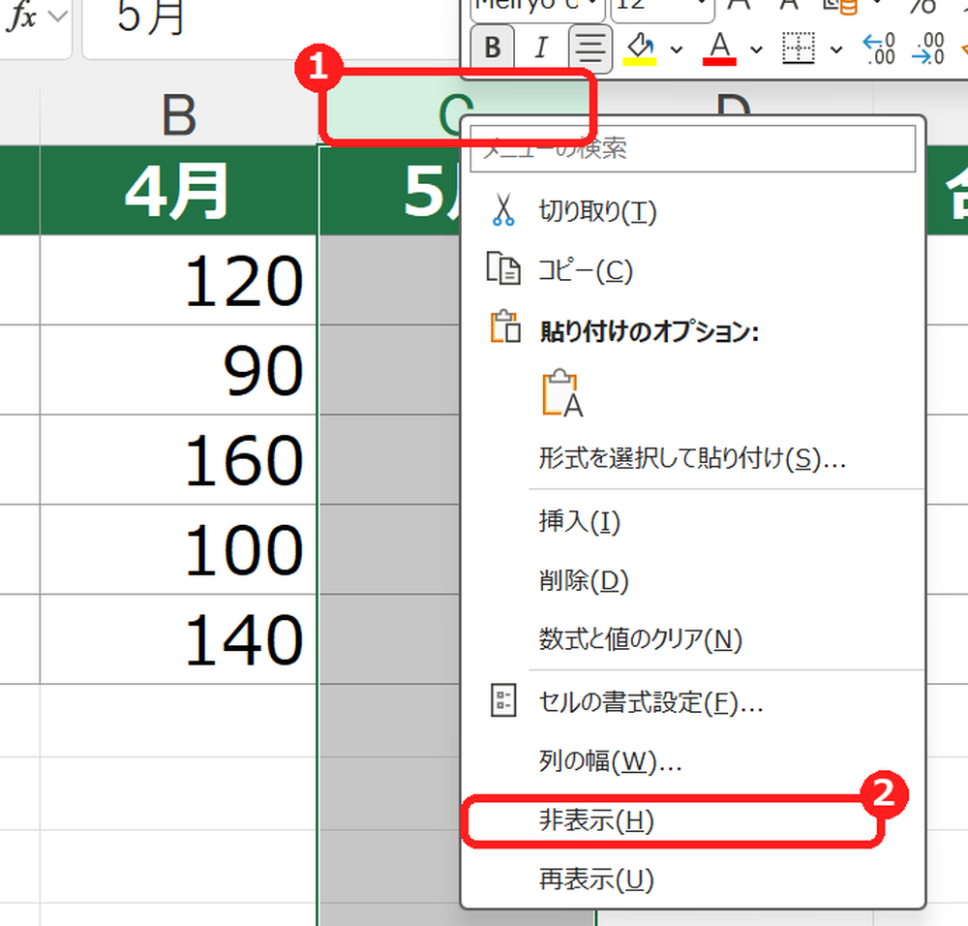This screenshot has height=926, width=968.
Task: Select cell with value 90
Action: [178, 369]
